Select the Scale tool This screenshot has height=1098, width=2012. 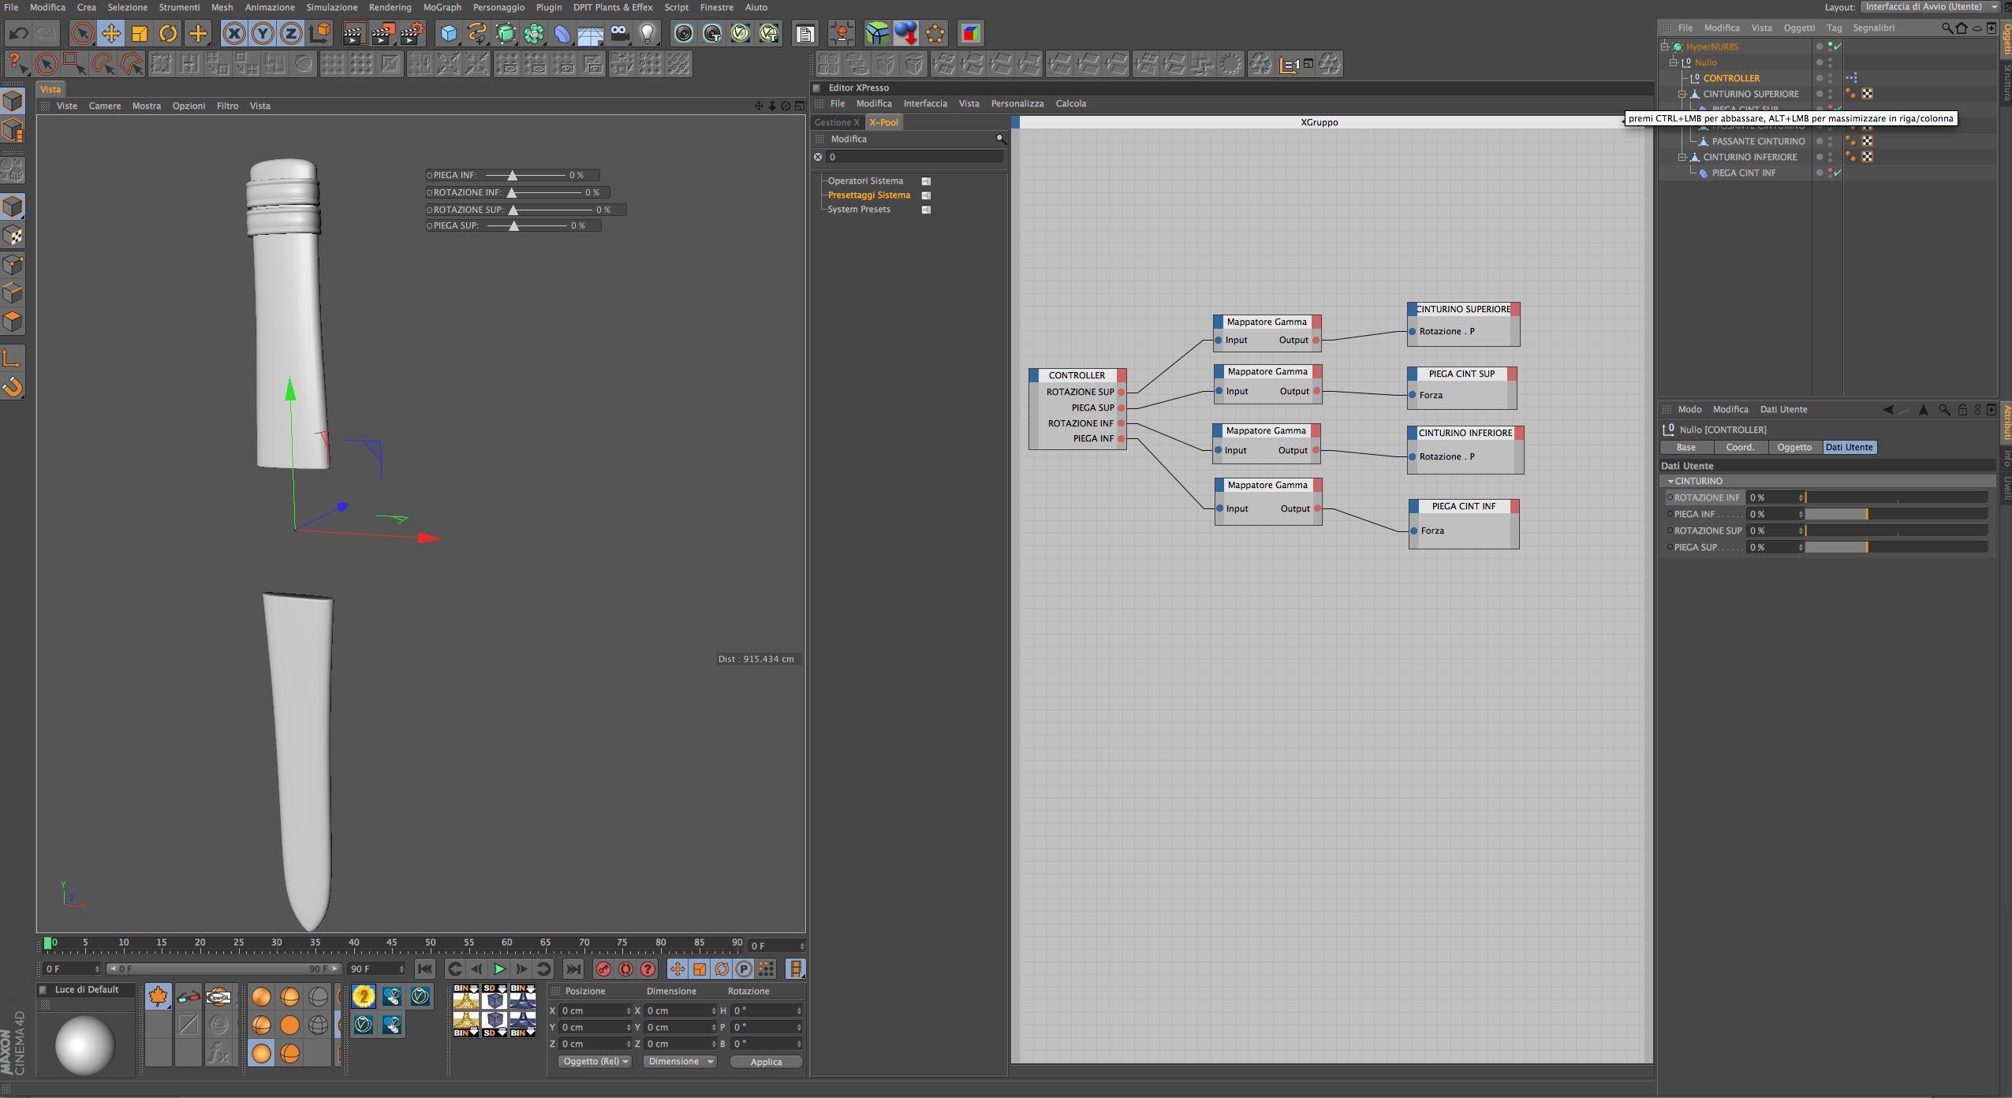[140, 33]
